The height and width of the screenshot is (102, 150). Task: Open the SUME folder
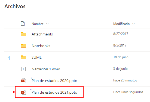click(36, 57)
